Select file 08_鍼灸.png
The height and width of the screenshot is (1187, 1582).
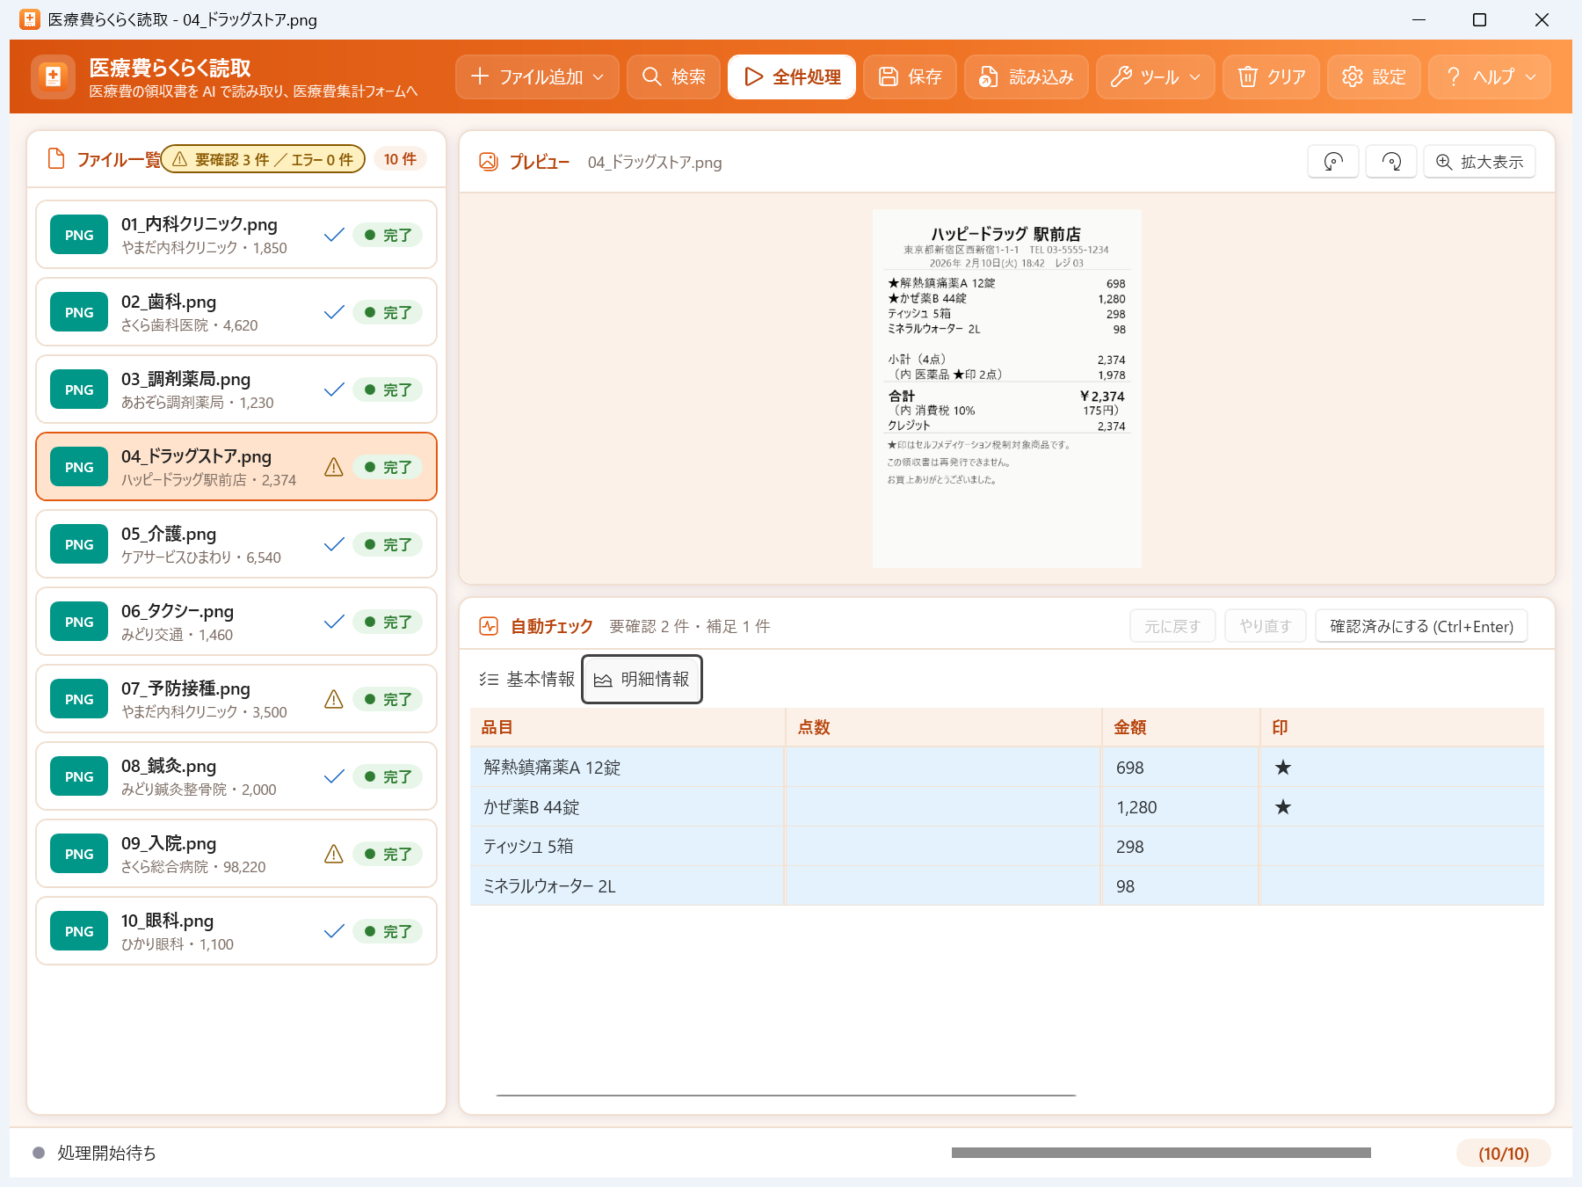coord(236,776)
